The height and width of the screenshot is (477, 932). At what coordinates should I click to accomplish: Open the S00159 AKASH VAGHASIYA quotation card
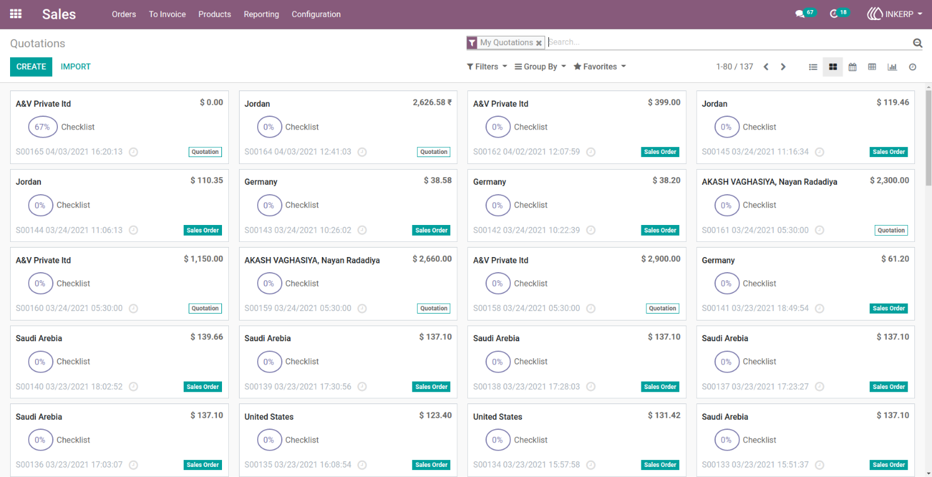pos(348,283)
